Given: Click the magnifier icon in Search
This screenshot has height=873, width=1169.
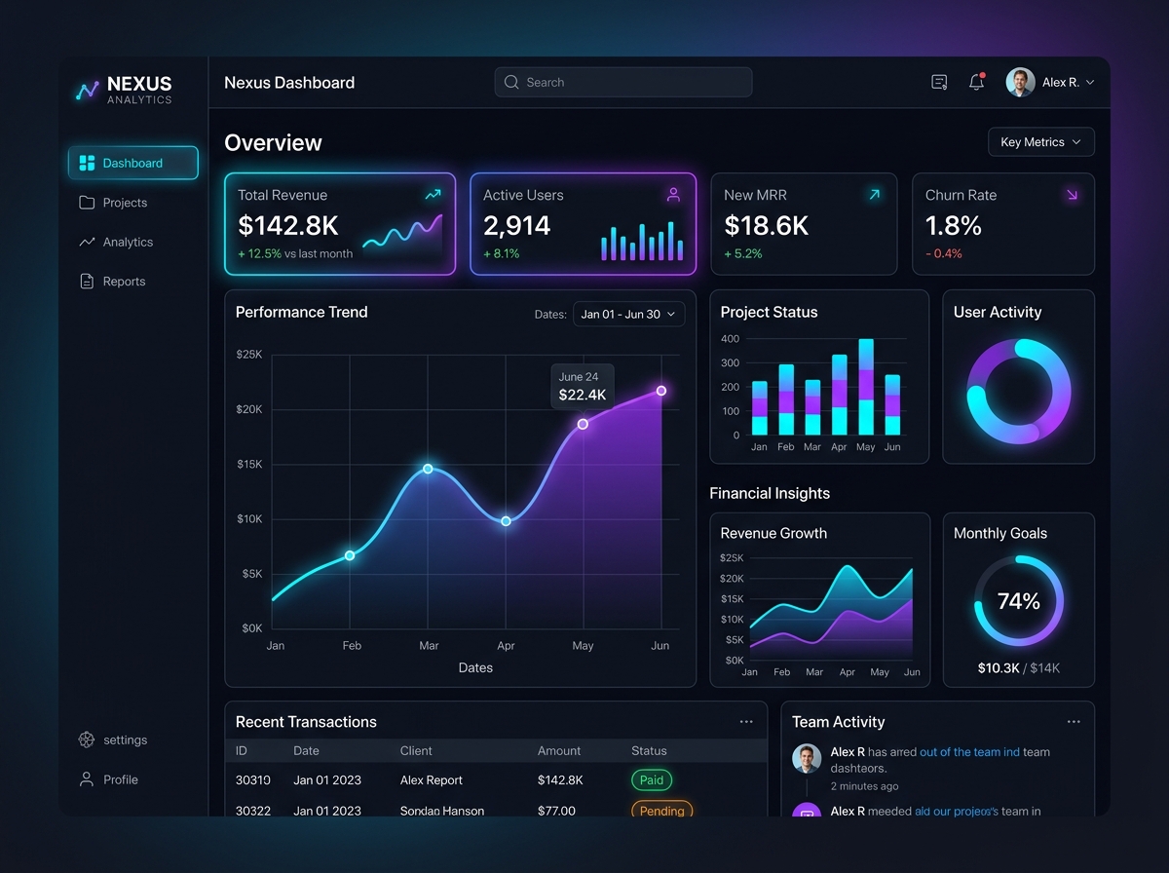Looking at the screenshot, I should coord(511,82).
